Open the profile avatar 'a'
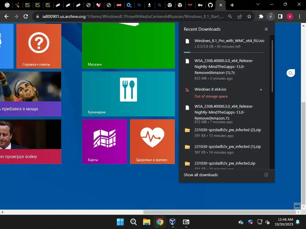 point(290,17)
